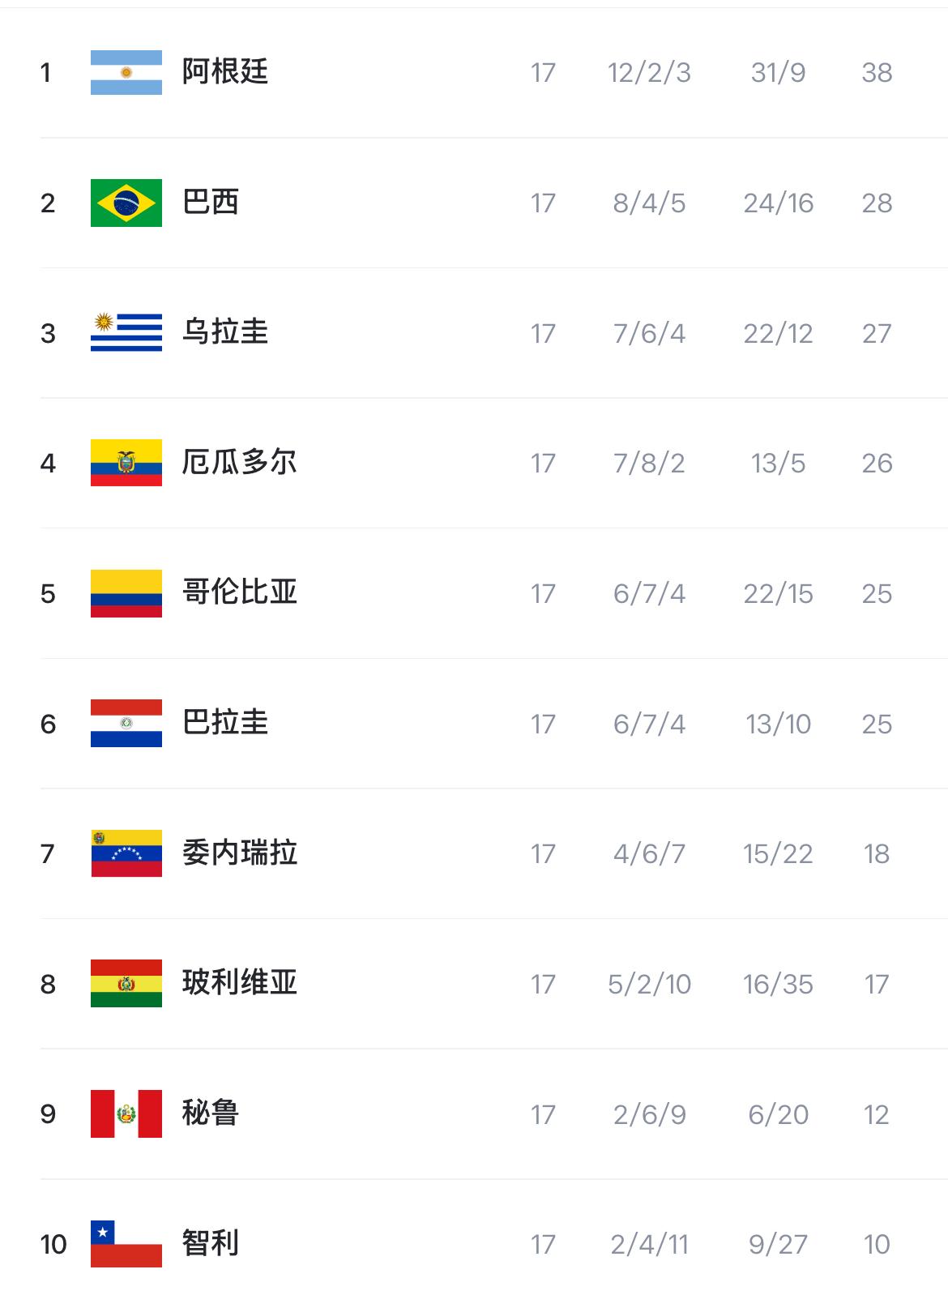Select Chile's 9/27 goals figure
The height and width of the screenshot is (1295, 948).
pyautogui.click(x=778, y=1244)
